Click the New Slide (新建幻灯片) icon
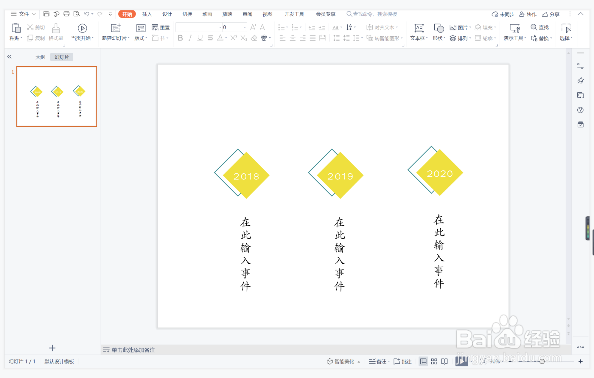 tap(116, 28)
